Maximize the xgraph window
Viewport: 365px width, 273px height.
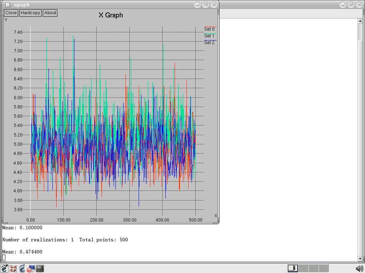(x=206, y=5)
